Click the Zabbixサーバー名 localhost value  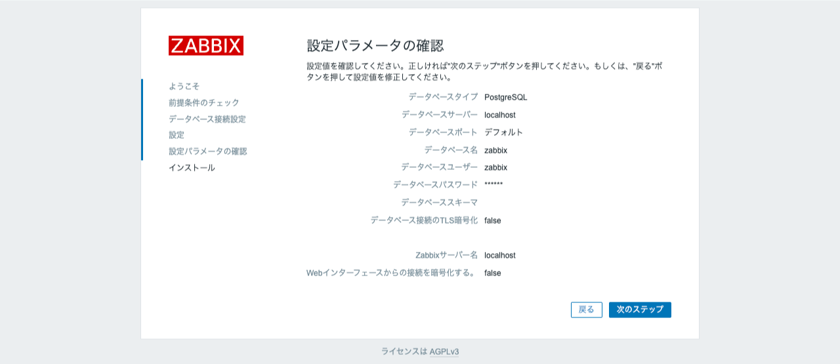coord(500,255)
